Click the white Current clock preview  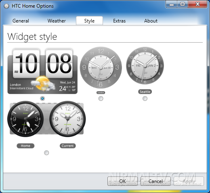point(67,119)
